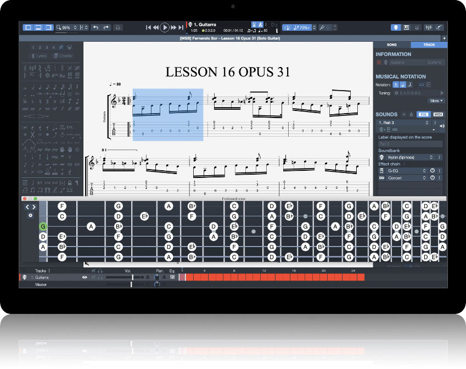Open the '1. Rail 3' sound dropdown
466x369 pixels.
(x=403, y=122)
